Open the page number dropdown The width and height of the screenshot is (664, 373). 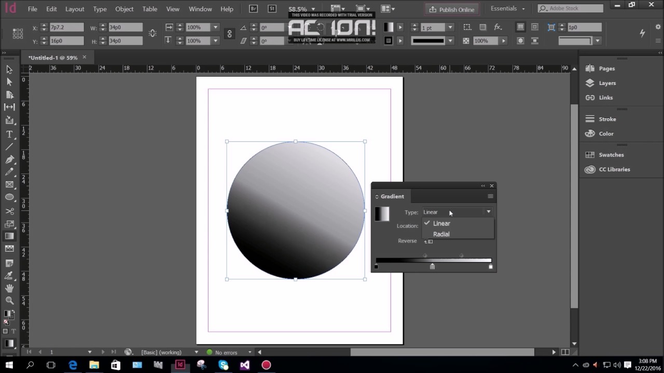pyautogui.click(x=90, y=352)
